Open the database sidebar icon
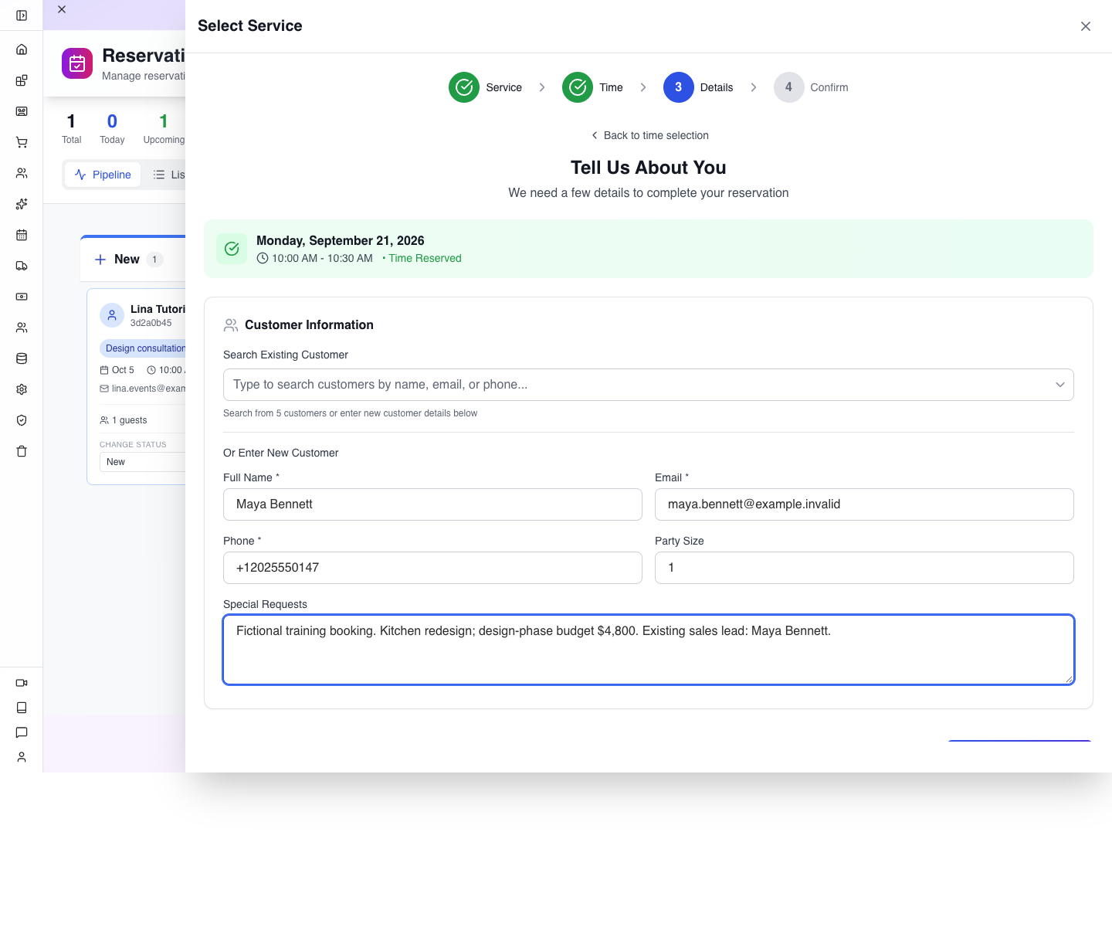The width and height of the screenshot is (1112, 927). point(22,358)
